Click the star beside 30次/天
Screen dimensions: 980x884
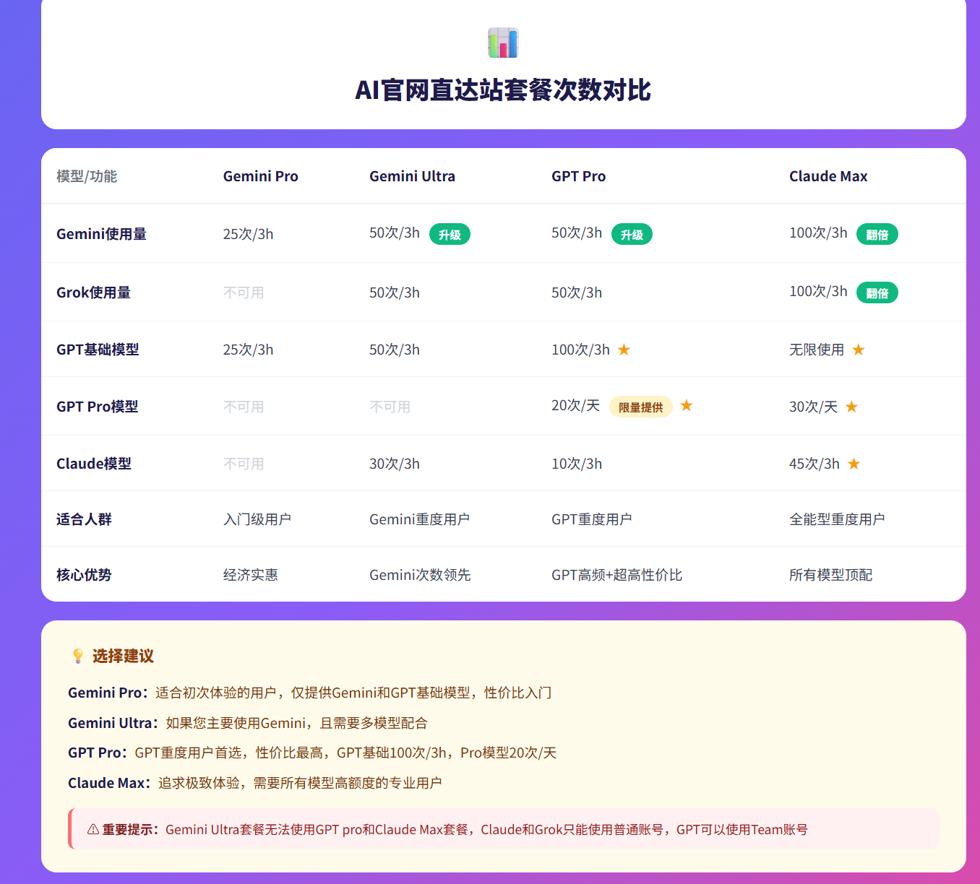coord(851,407)
